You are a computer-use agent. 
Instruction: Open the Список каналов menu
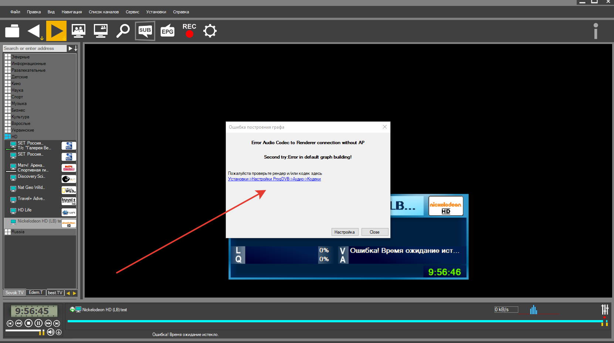[104, 12]
